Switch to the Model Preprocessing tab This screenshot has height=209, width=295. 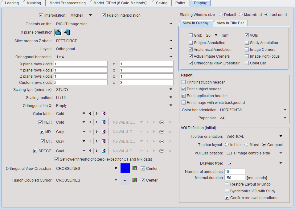[x=68, y=3]
